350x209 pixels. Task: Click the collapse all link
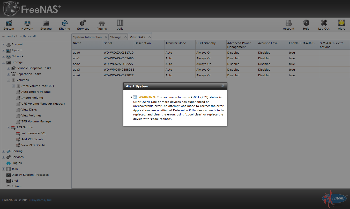point(28,36)
